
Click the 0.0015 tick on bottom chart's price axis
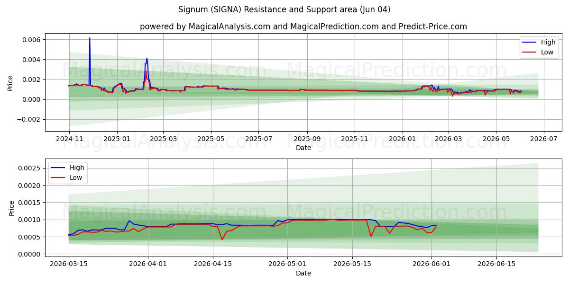point(30,203)
